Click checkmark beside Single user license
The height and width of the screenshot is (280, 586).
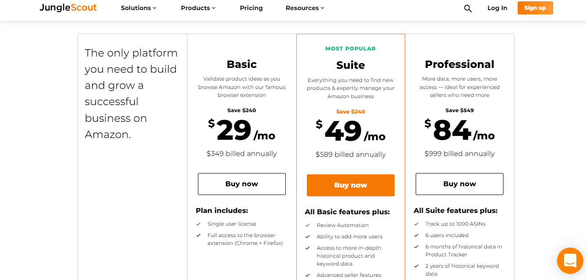[198, 224]
